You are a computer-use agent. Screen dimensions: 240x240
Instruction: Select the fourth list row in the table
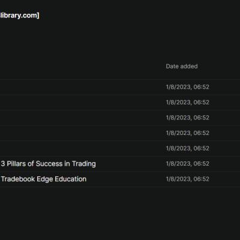(x=120, y=133)
